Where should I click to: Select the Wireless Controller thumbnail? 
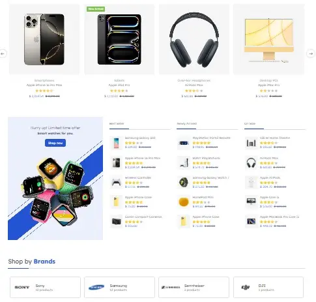[116, 182]
